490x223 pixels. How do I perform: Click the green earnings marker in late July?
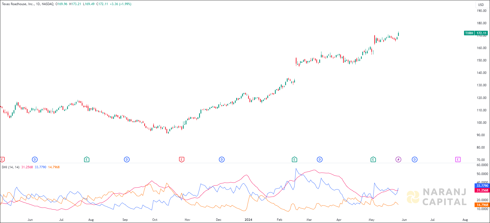click(87, 160)
